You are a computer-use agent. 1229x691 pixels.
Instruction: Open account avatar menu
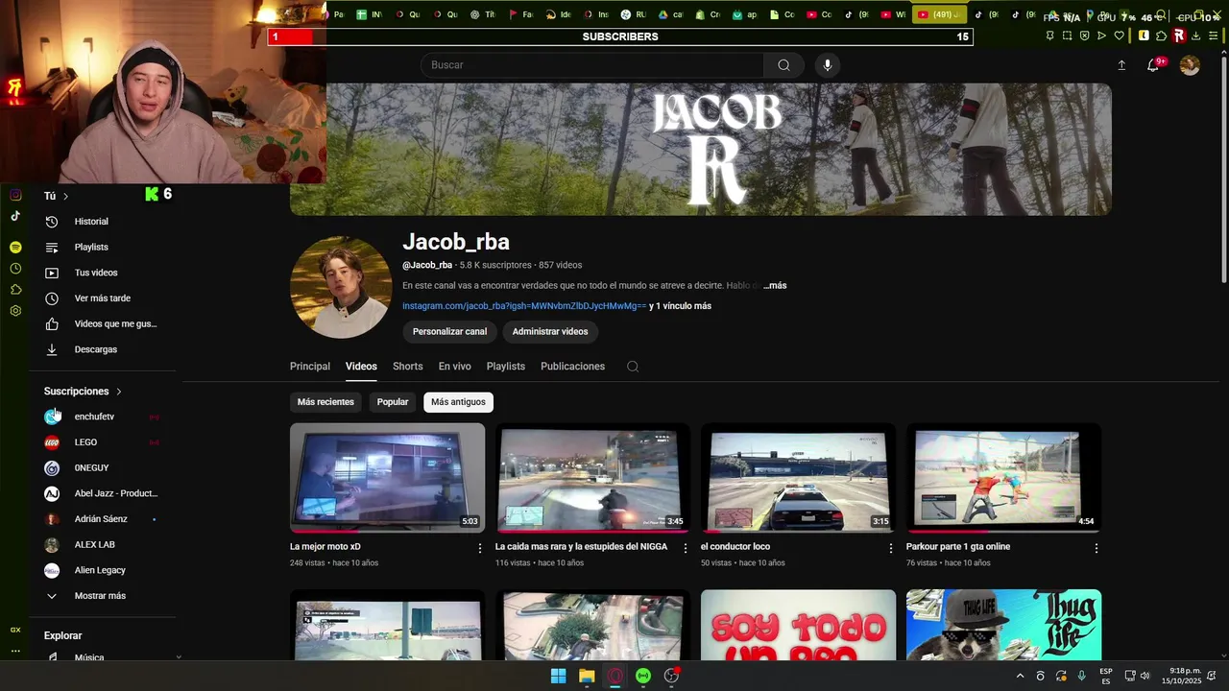[x=1190, y=65]
